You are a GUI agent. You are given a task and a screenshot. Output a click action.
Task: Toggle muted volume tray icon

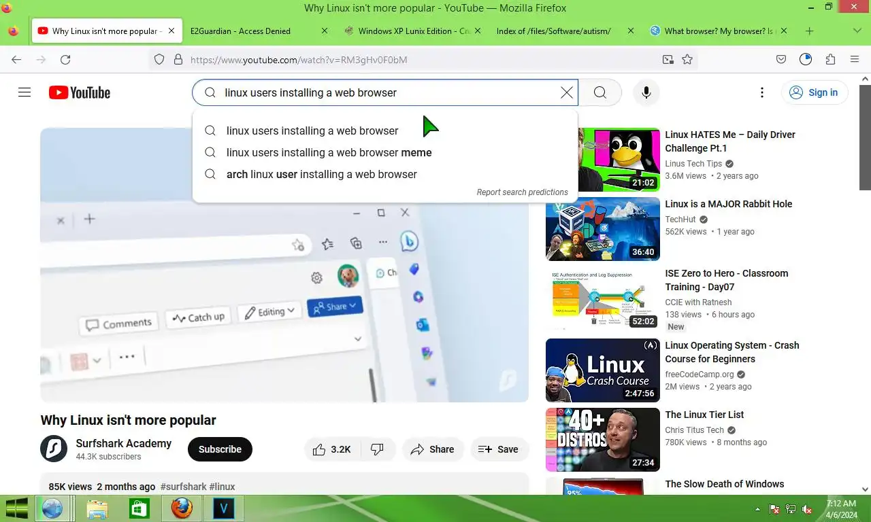(x=807, y=509)
